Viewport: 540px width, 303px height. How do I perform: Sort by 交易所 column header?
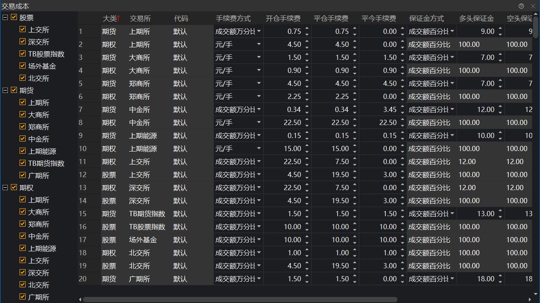click(140, 19)
